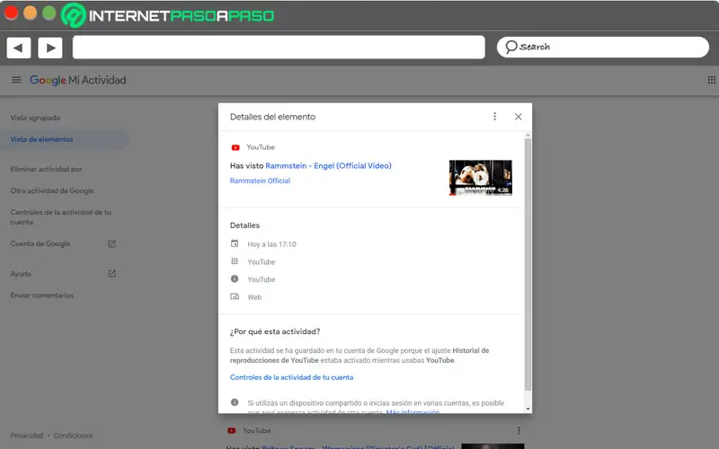The image size is (719, 449).
Task: Open the external link icon next to Cuenta de Google
Action: coord(111,243)
